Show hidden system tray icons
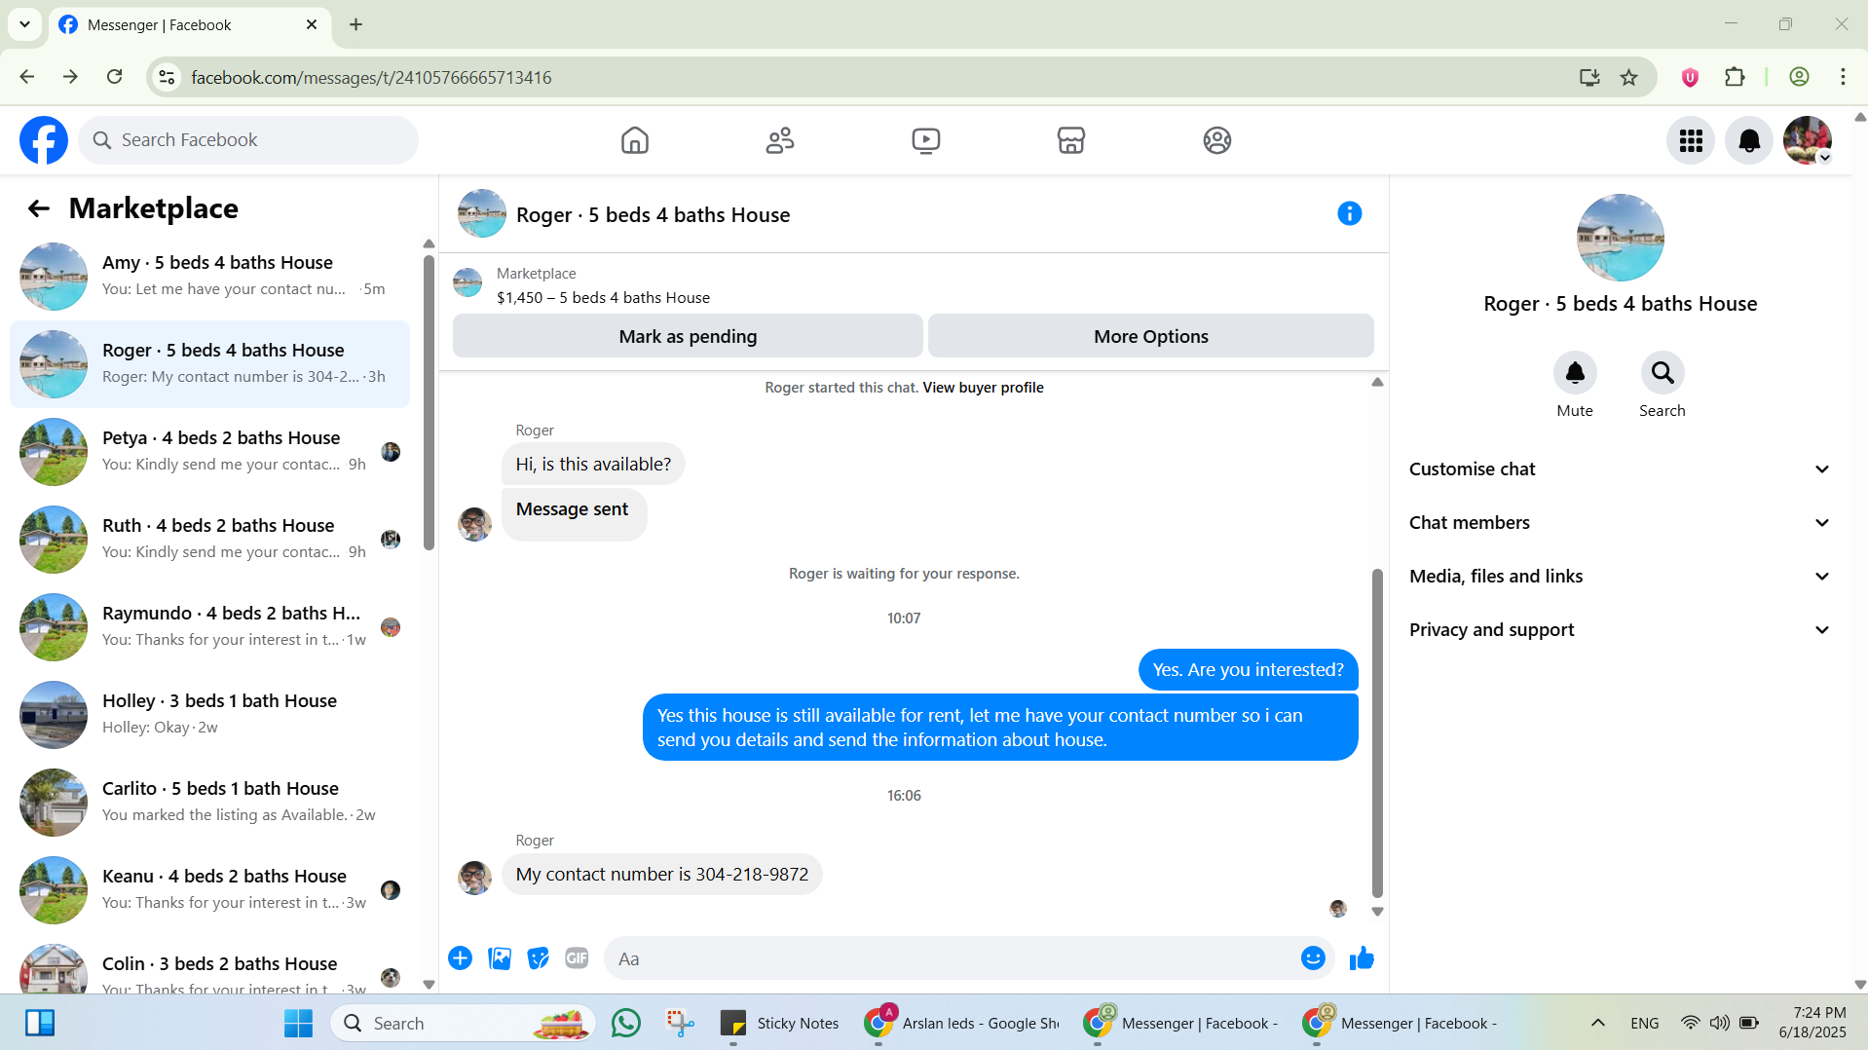1868x1050 pixels. (1597, 1023)
